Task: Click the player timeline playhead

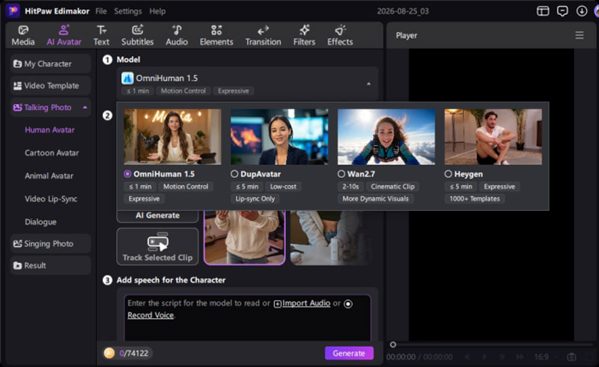Action: (x=392, y=345)
